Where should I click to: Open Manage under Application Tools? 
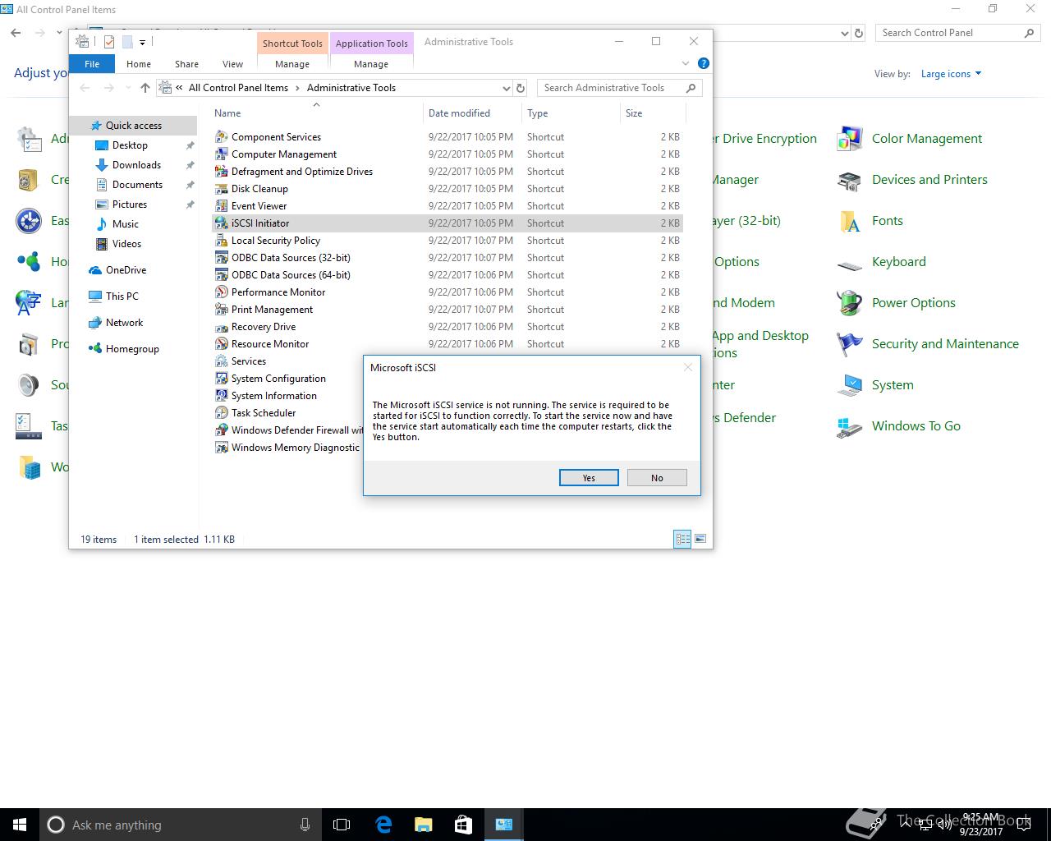[371, 64]
